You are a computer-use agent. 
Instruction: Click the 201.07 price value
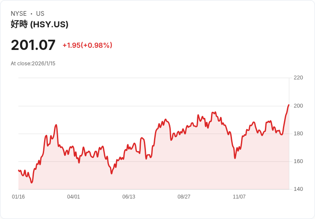pyautogui.click(x=33, y=45)
